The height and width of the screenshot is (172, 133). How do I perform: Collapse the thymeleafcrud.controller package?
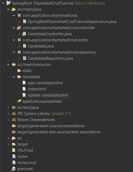click(x=14, y=28)
